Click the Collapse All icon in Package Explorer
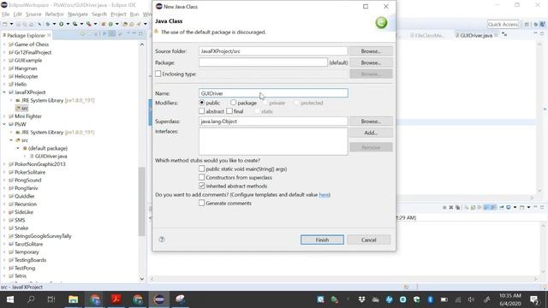The image size is (548, 308). point(104,34)
